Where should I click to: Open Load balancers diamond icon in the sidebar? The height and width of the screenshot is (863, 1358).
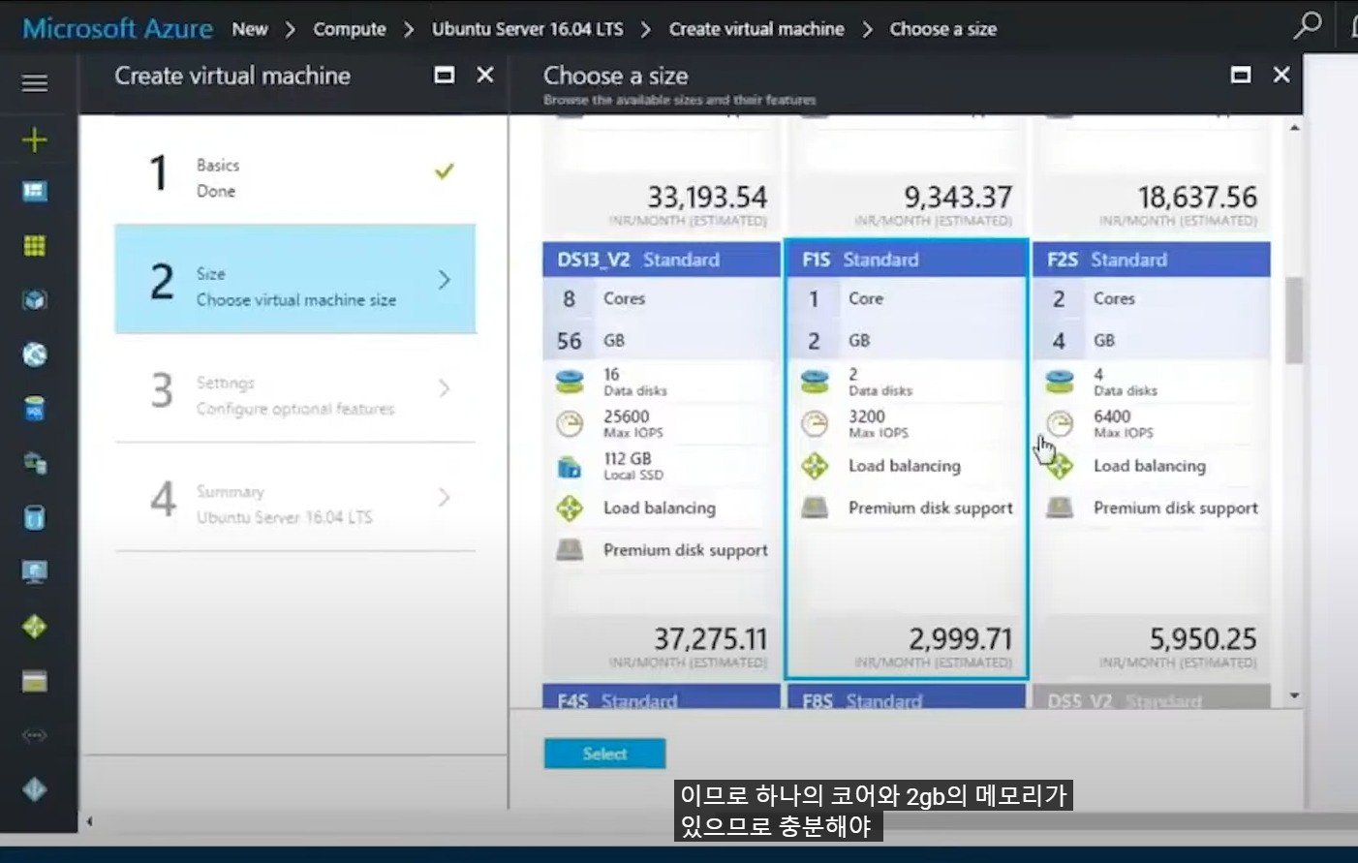tap(35, 627)
